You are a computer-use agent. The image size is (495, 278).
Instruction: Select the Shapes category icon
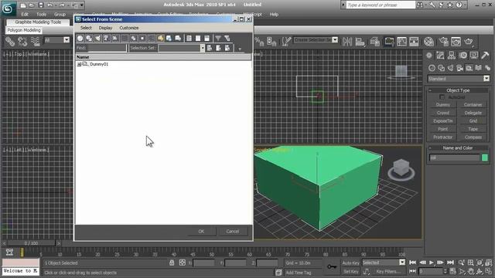[x=442, y=68]
